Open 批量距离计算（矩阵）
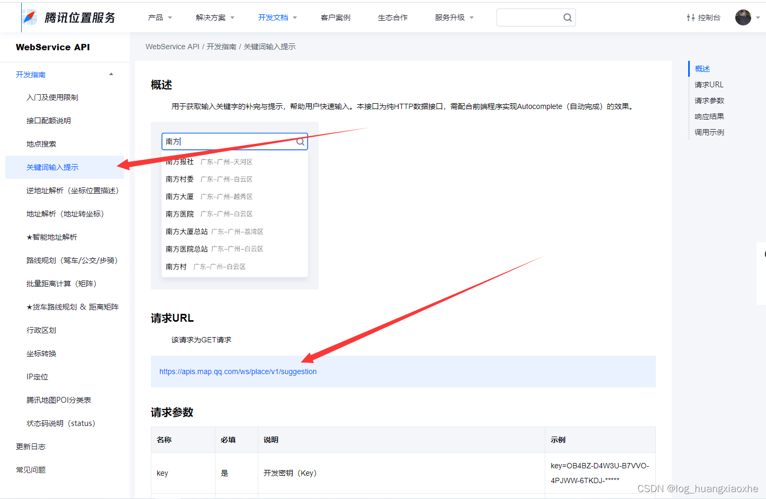This screenshot has width=766, height=499. tap(61, 284)
